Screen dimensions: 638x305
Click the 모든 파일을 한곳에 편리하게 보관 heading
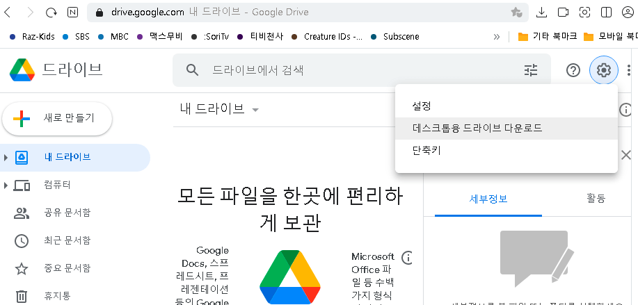coord(290,210)
